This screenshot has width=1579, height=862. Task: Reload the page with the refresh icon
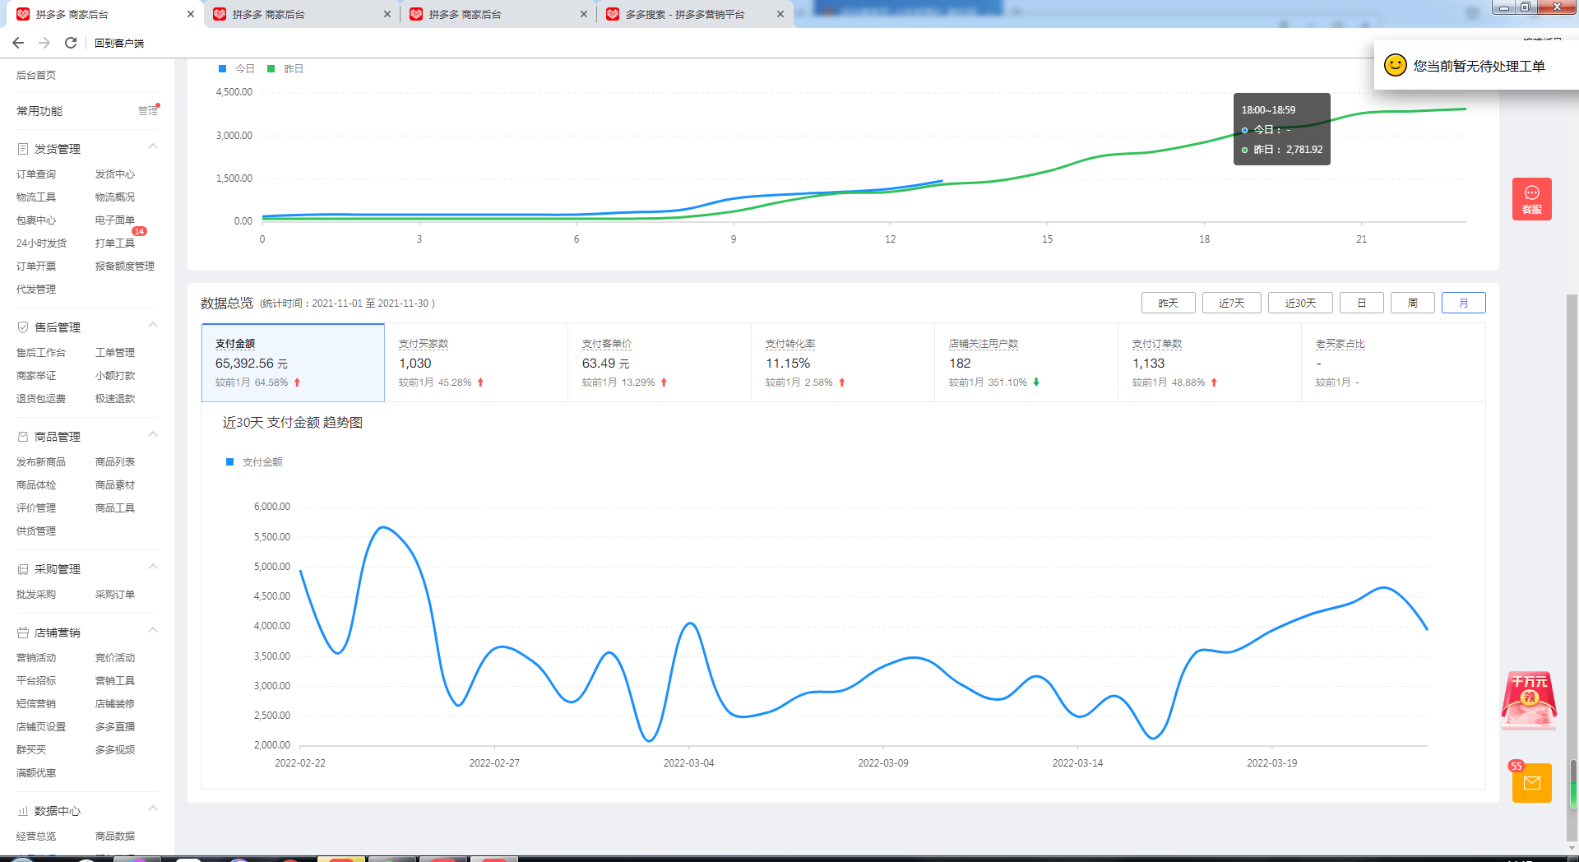click(x=71, y=43)
